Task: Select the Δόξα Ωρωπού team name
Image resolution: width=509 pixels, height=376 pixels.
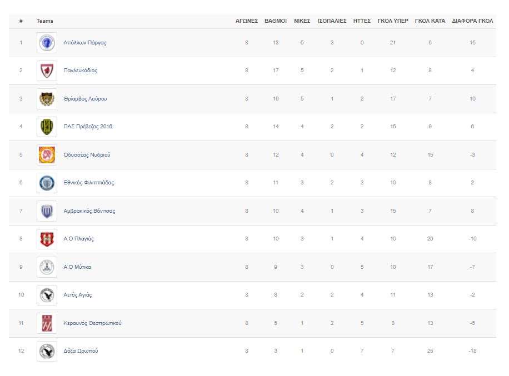Action: (x=81, y=351)
